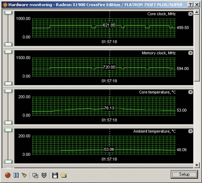The height and width of the screenshot is (183, 202).
Task: Click the 01:57:18 timestamp under Core clock graph
Action: pos(109,42)
